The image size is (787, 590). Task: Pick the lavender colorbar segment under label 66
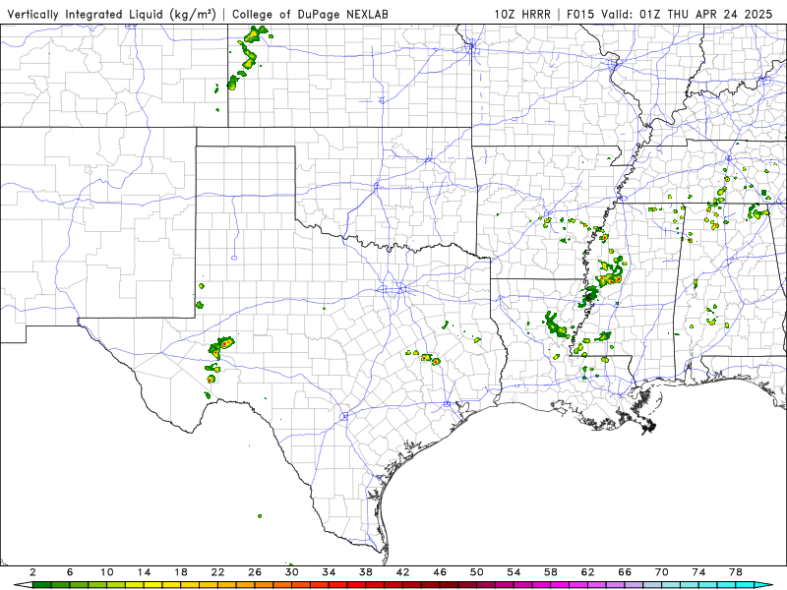[x=634, y=585]
